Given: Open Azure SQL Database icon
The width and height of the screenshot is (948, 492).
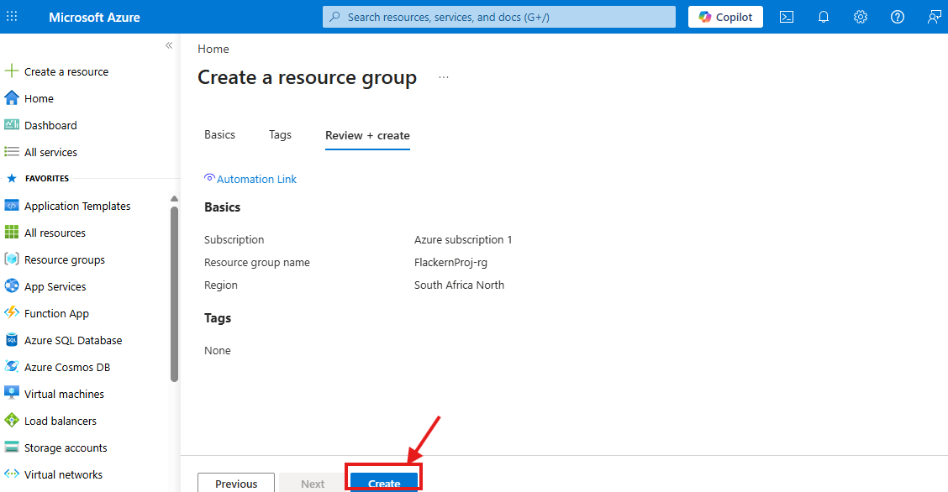Looking at the screenshot, I should coord(12,340).
